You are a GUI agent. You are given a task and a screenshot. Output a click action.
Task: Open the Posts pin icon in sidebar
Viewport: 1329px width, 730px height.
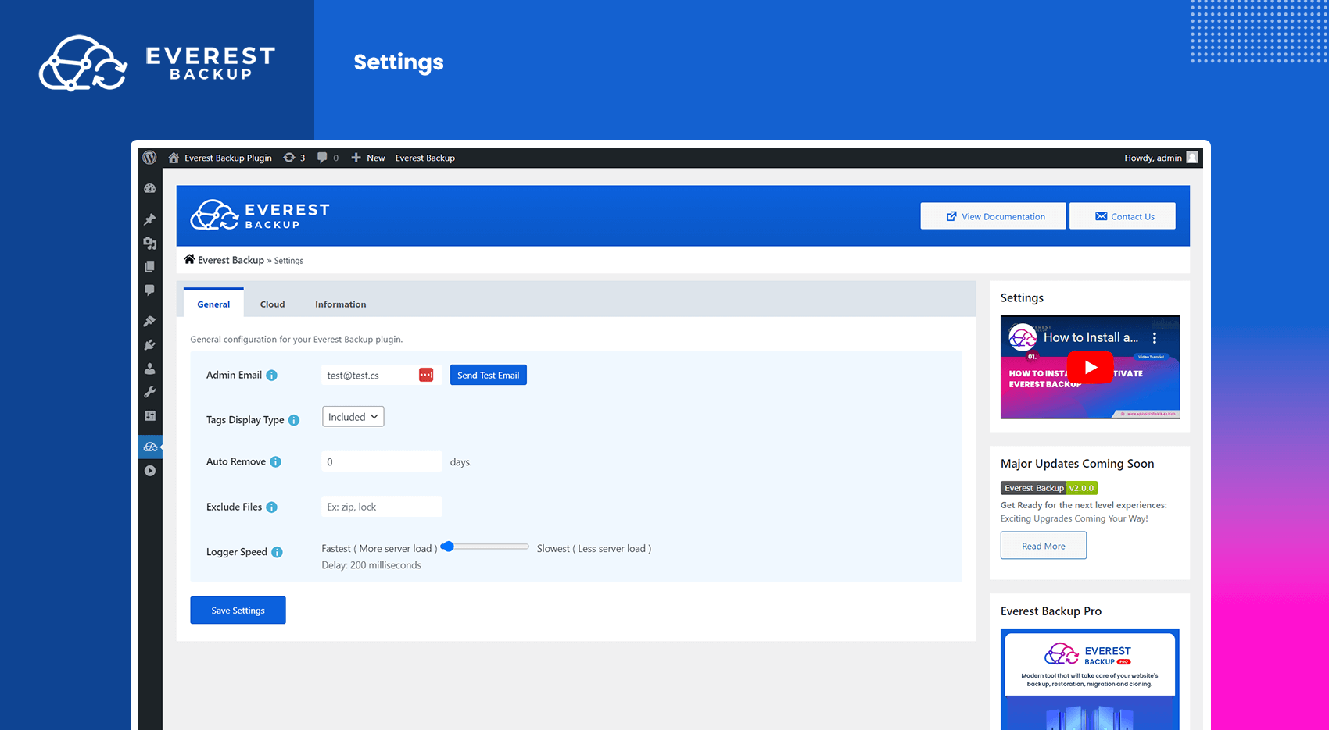[x=150, y=219]
